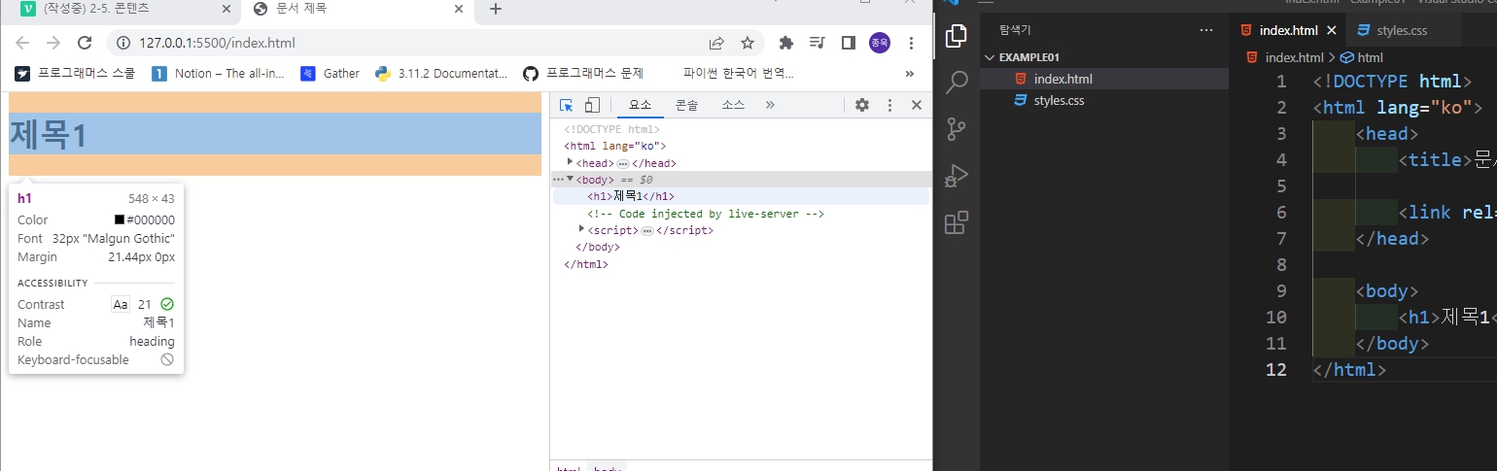The width and height of the screenshot is (1497, 471).
Task: Click Chrome's forward navigation arrow
Action: [x=53, y=43]
